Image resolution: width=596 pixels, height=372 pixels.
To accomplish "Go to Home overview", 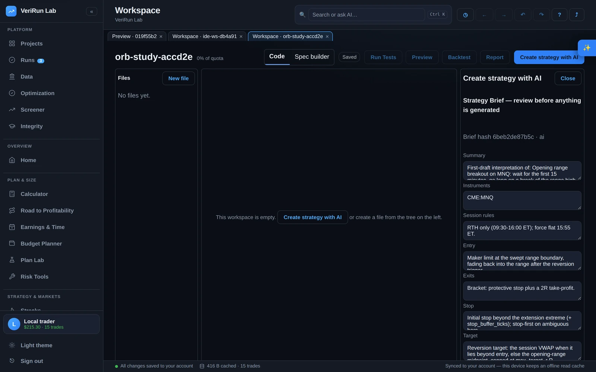I will (51, 160).
